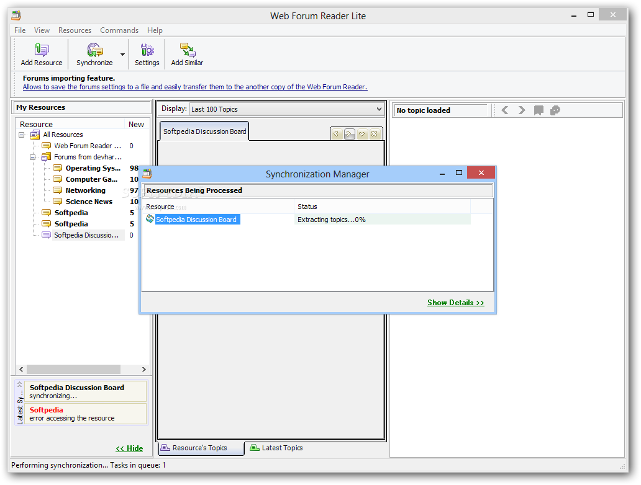
Task: Click the reply chat bubble icon
Action: 555,110
